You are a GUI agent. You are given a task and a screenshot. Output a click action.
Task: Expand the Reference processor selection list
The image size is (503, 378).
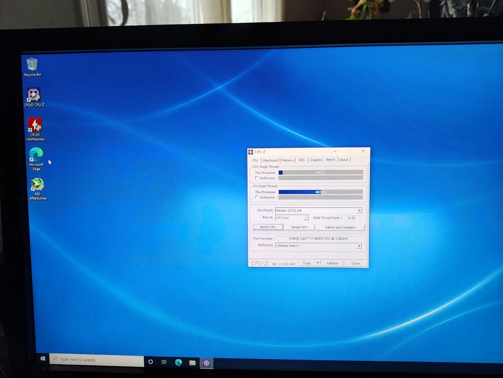[359, 246]
